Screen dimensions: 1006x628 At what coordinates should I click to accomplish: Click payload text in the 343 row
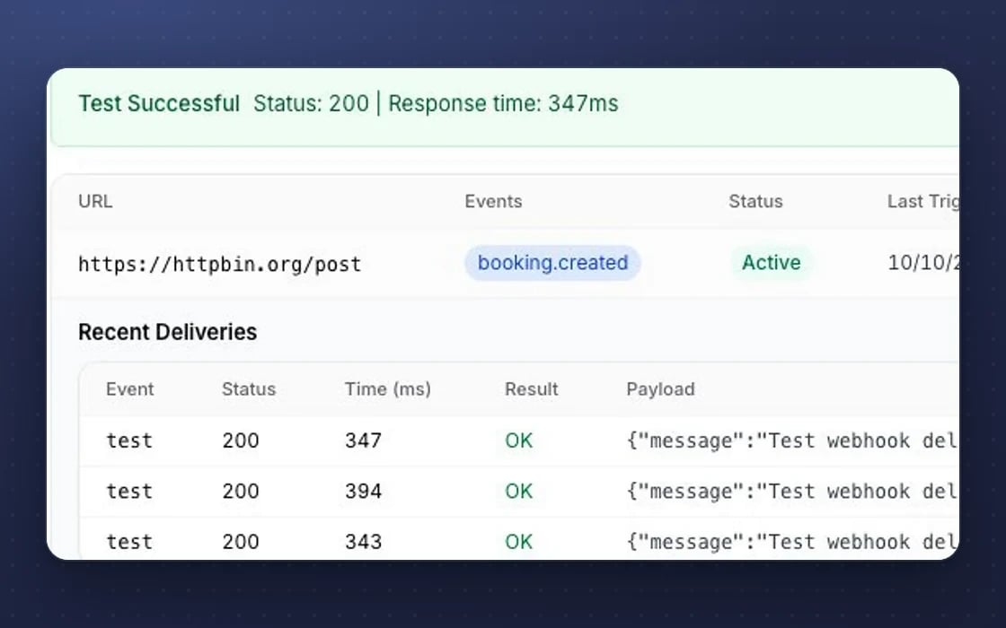(x=792, y=542)
